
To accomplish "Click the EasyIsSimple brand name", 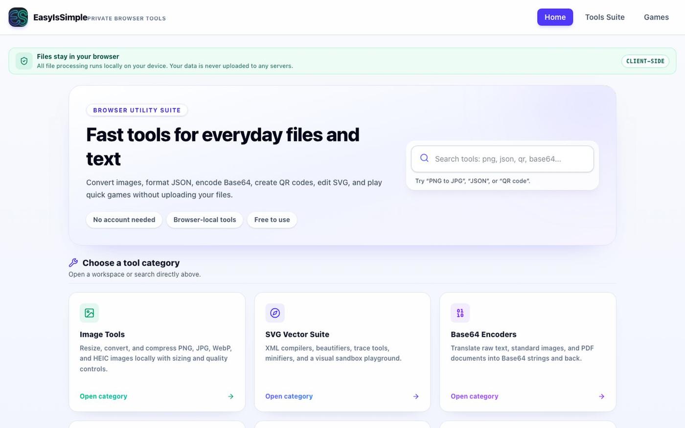I will coord(60,18).
